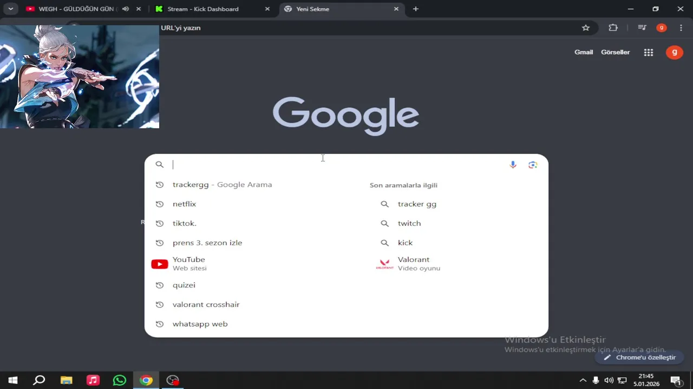Open the Görseller link
Viewport: 693px width, 389px height.
tap(616, 52)
